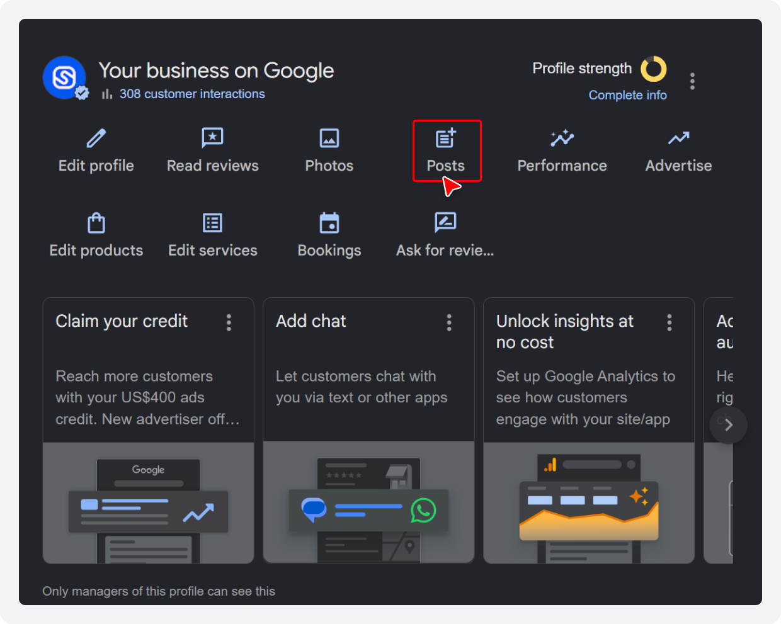
Task: Click the Bookings label
Action: click(329, 251)
